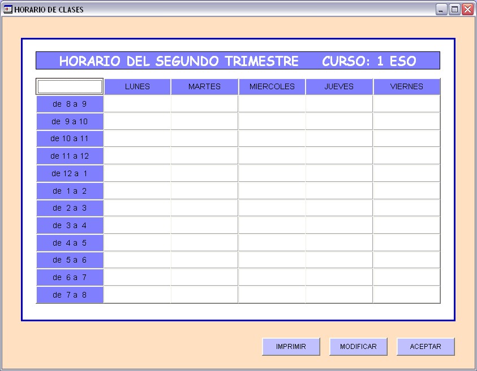Select the 'de 12 a 1' row label
Image resolution: width=477 pixels, height=371 pixels.
tap(70, 174)
